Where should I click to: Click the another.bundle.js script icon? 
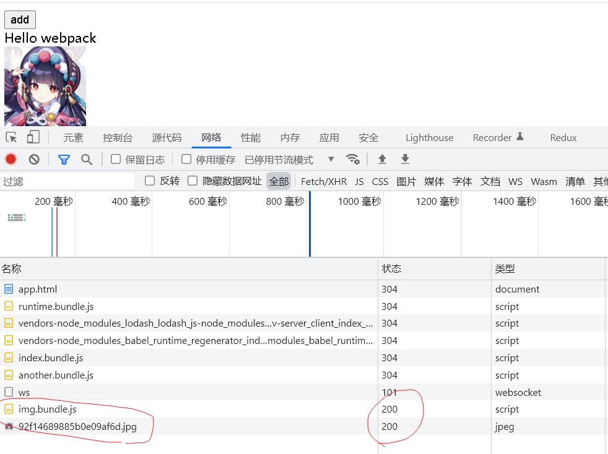click(x=9, y=375)
